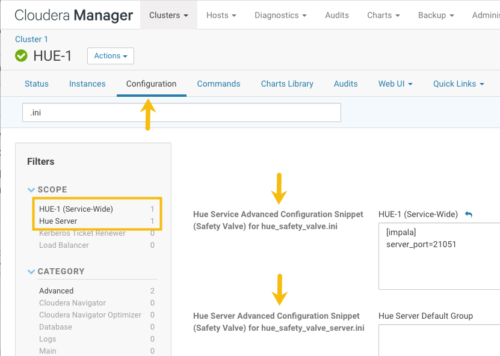Go to the Commands tab
Image resolution: width=500 pixels, height=356 pixels.
pyautogui.click(x=218, y=84)
